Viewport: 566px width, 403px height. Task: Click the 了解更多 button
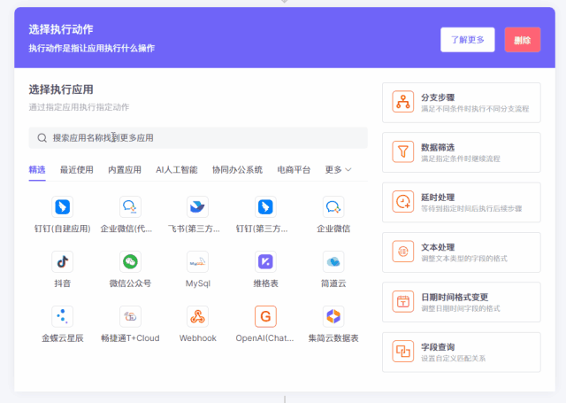click(x=467, y=40)
